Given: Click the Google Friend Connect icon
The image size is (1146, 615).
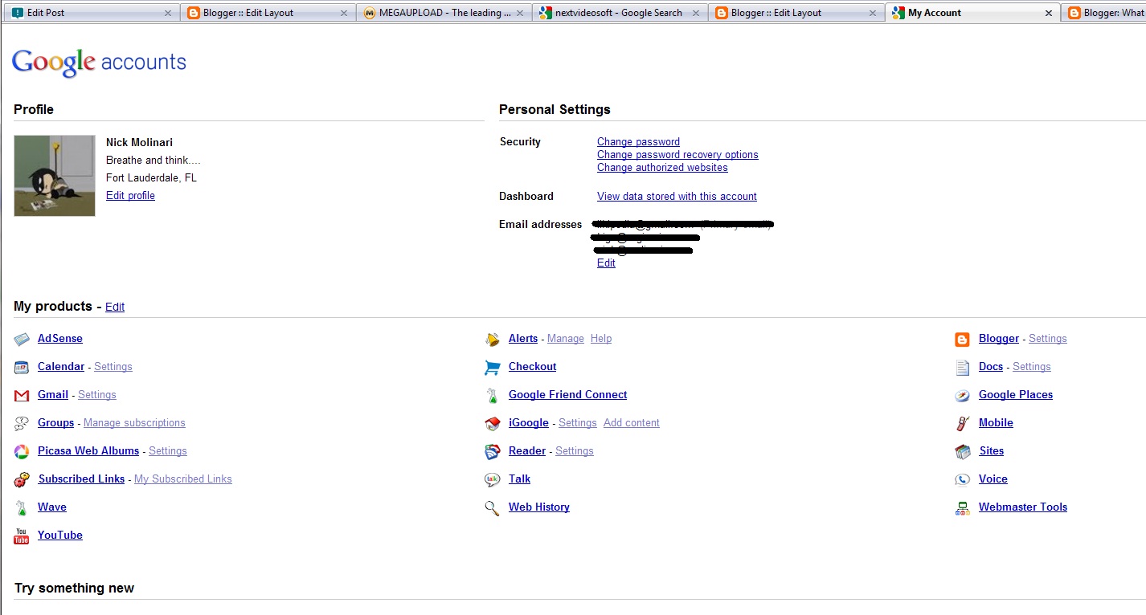Looking at the screenshot, I should 493,395.
